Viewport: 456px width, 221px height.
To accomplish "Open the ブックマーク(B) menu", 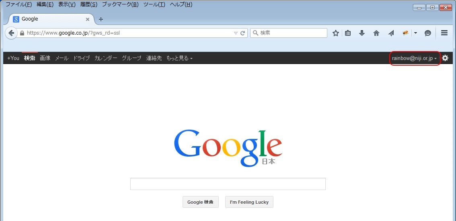I will click(x=120, y=4).
